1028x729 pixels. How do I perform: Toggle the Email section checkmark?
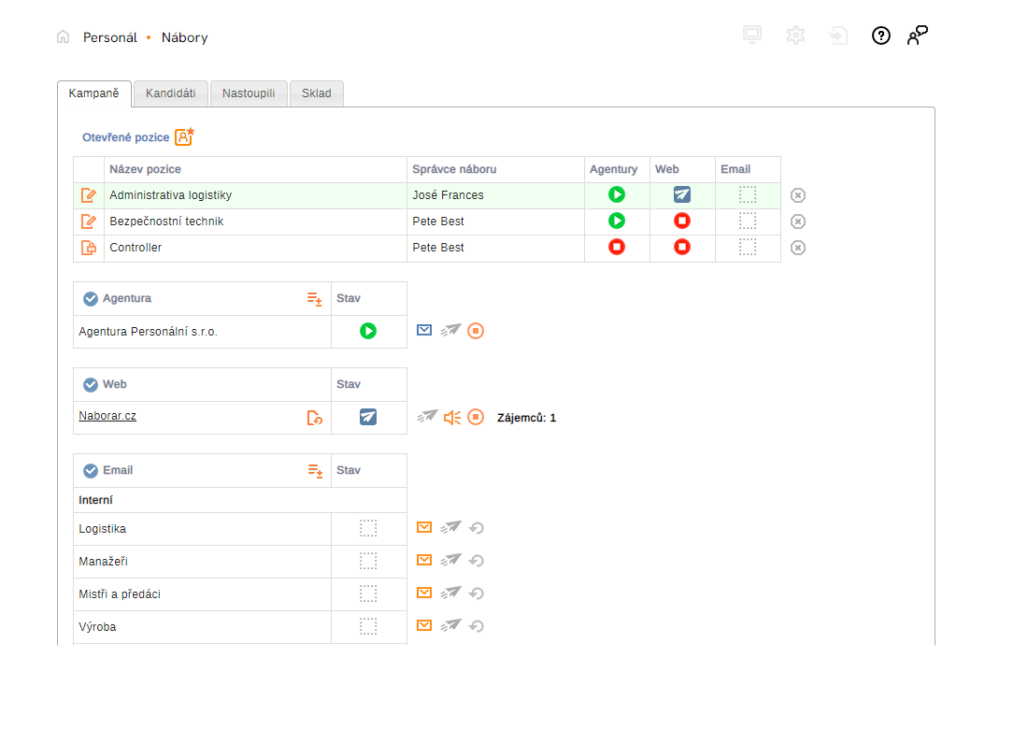point(91,471)
